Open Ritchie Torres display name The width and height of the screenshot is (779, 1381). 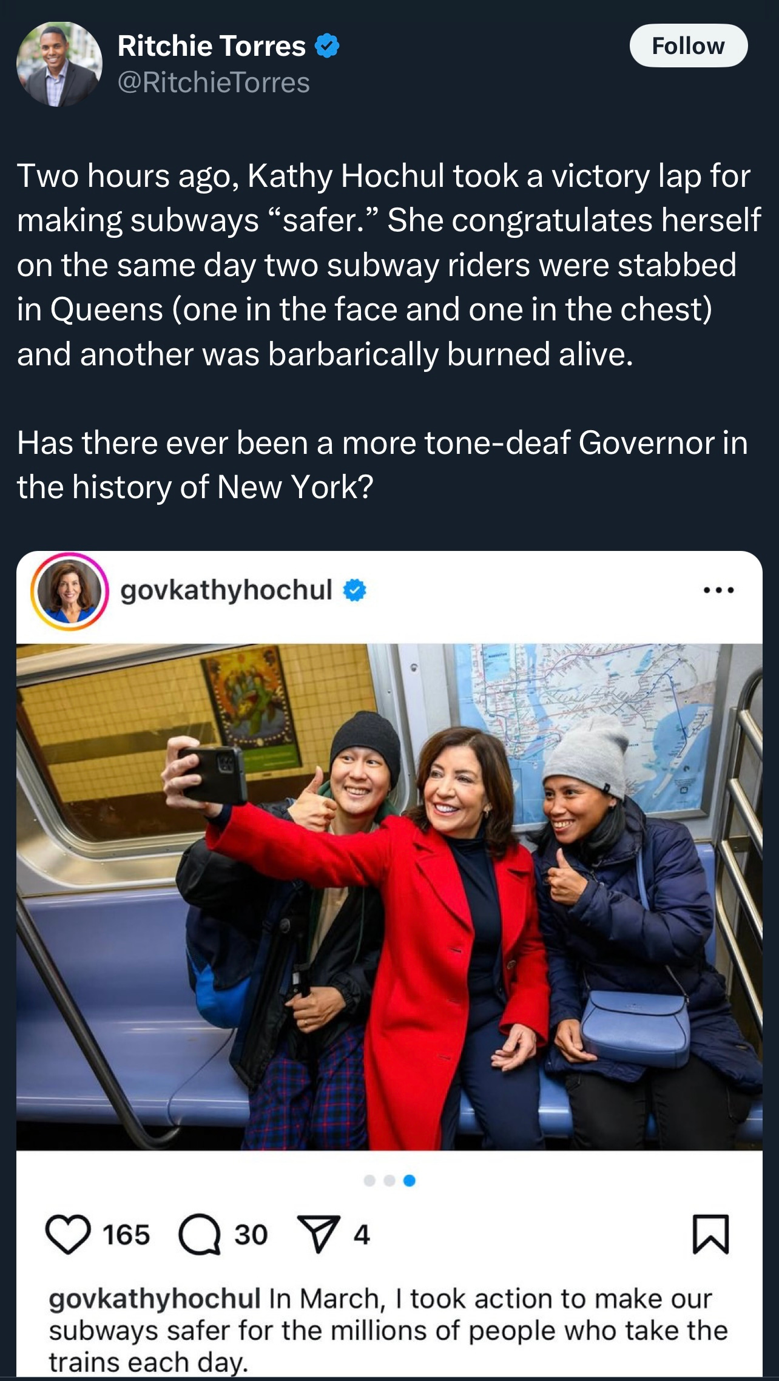click(x=212, y=46)
